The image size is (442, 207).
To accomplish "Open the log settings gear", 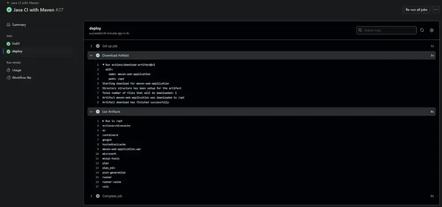I will (x=432, y=30).
